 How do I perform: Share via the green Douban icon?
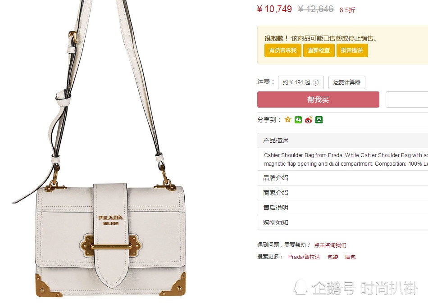(x=319, y=120)
